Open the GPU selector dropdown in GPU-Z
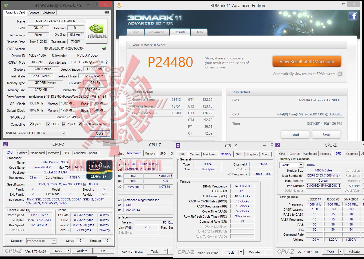Image resolution: width=364 pixels, height=259 pixels. 36,133
